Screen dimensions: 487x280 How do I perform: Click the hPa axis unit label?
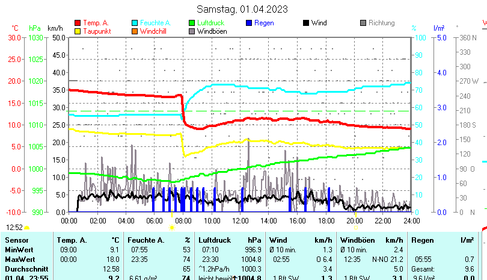coord(34,28)
